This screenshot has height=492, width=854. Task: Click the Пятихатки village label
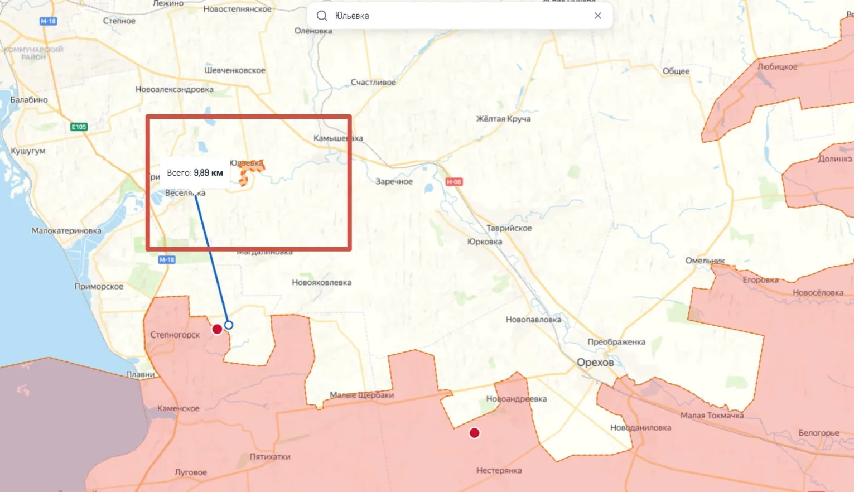(270, 457)
